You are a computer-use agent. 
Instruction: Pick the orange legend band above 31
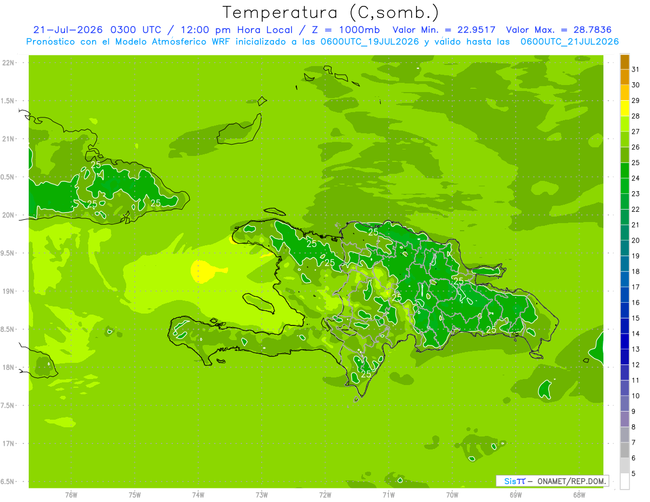[625, 62]
